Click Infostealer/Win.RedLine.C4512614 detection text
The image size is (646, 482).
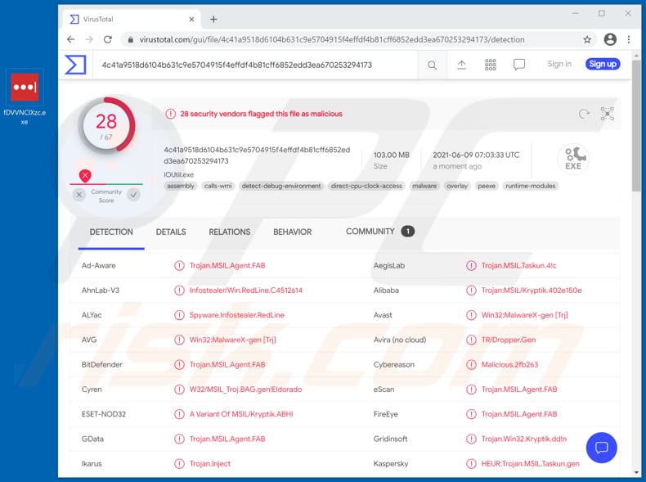(x=245, y=291)
